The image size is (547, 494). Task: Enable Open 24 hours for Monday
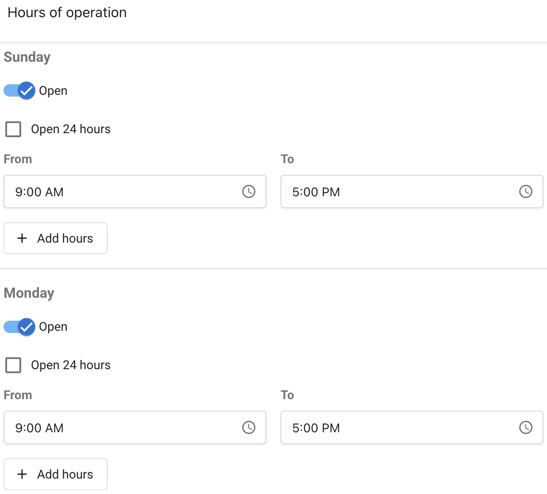tap(13, 365)
